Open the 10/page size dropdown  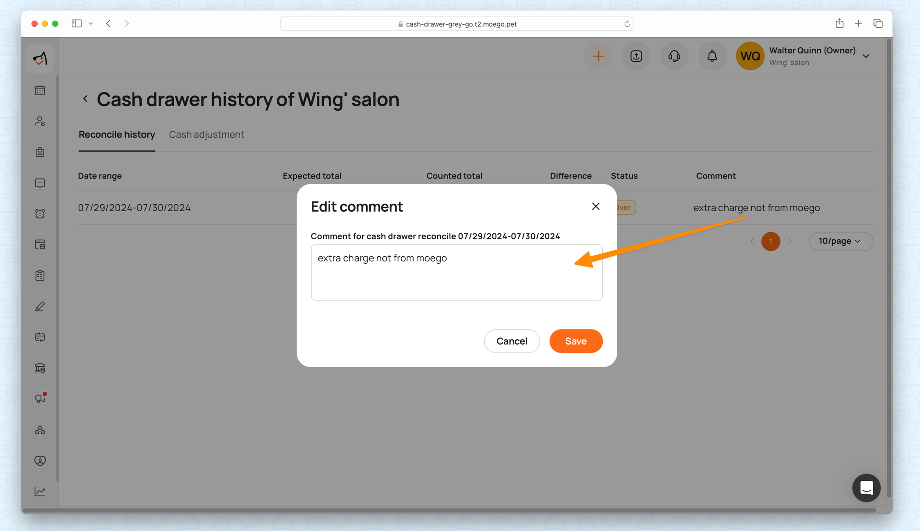tap(840, 241)
